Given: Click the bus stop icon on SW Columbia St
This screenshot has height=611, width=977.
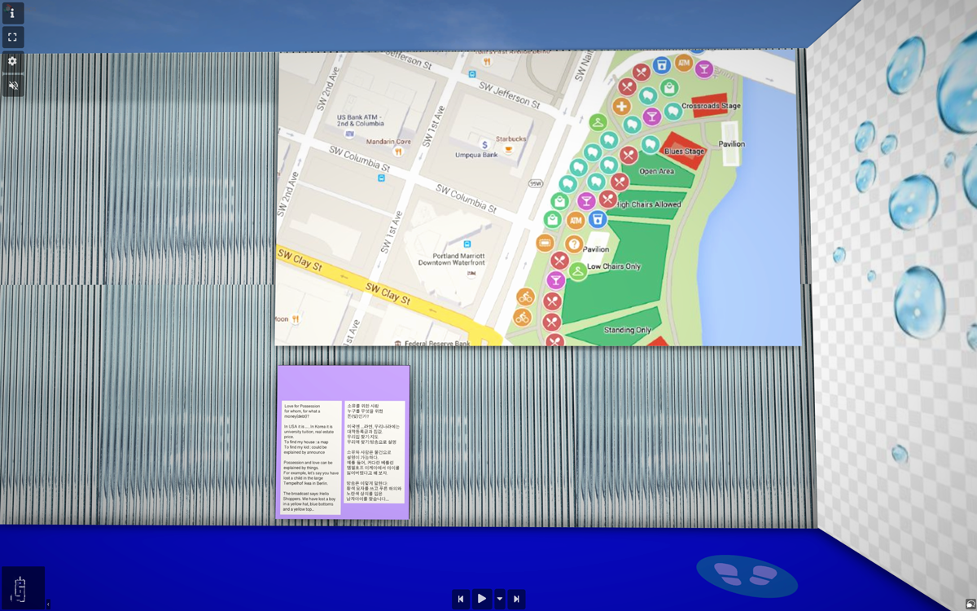Looking at the screenshot, I should 381,178.
